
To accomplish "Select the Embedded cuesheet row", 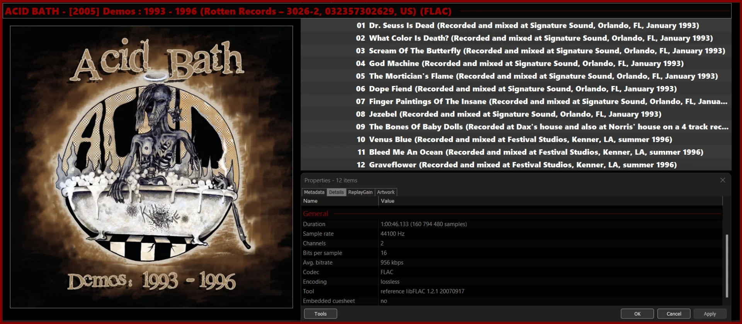I will click(512, 301).
